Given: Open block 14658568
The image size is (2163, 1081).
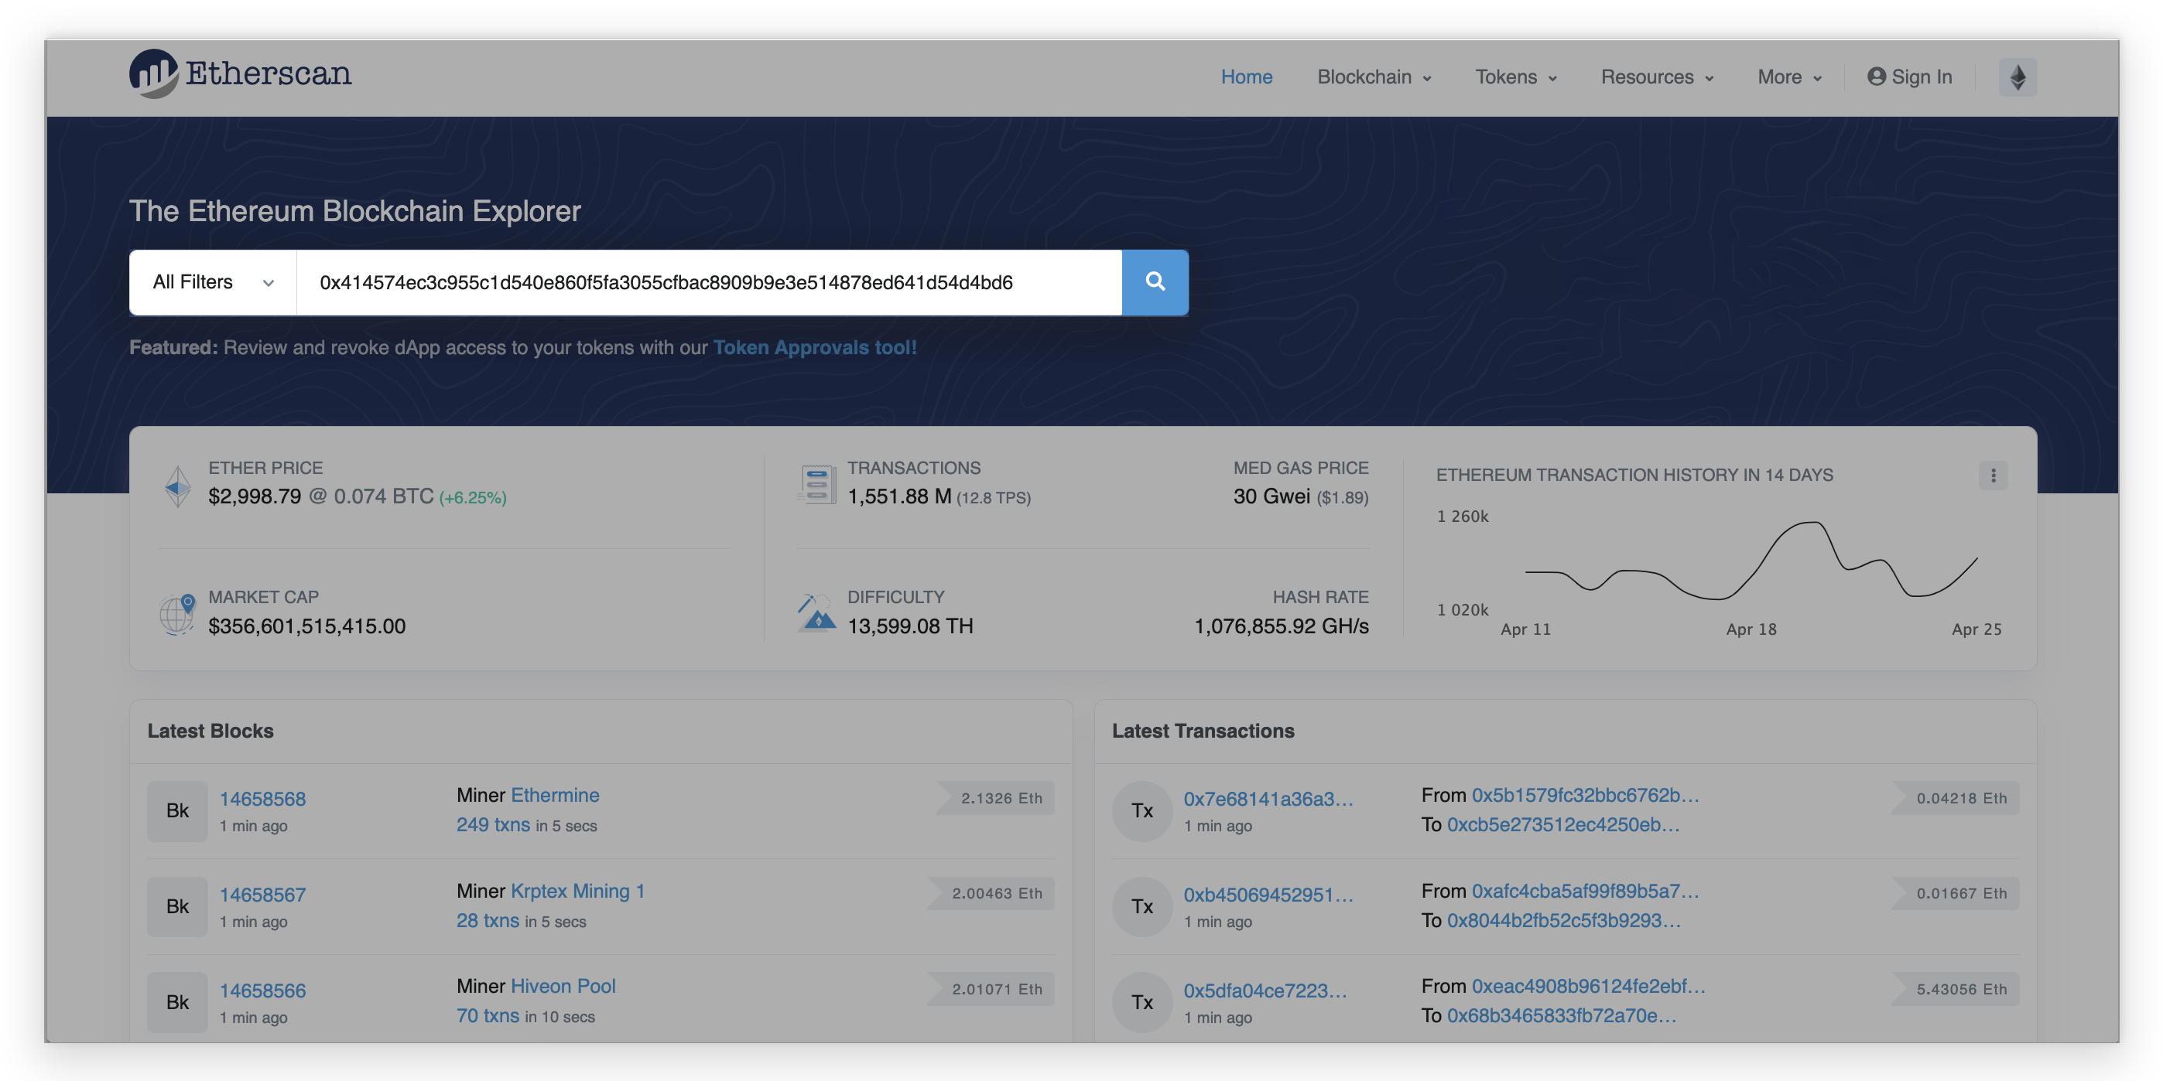Looking at the screenshot, I should [263, 798].
